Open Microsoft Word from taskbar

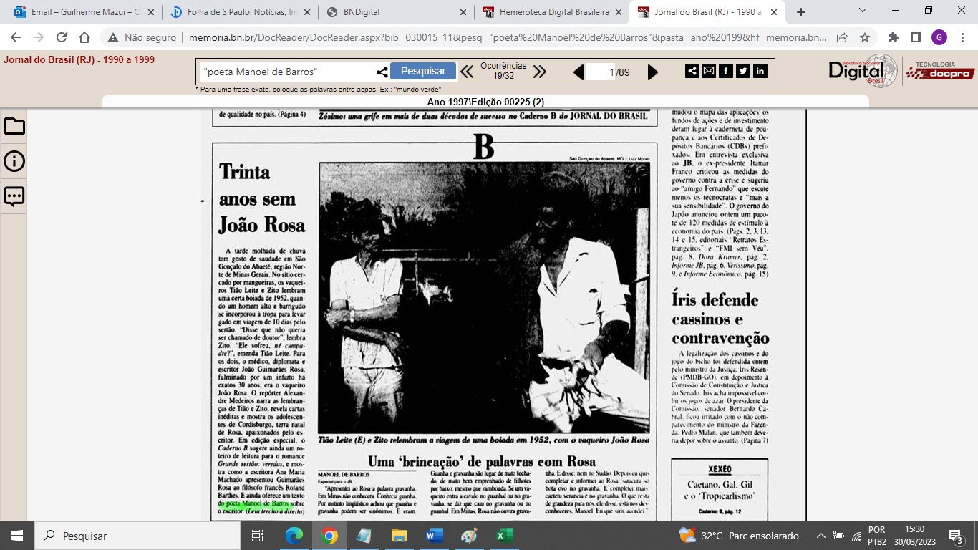[x=435, y=536]
